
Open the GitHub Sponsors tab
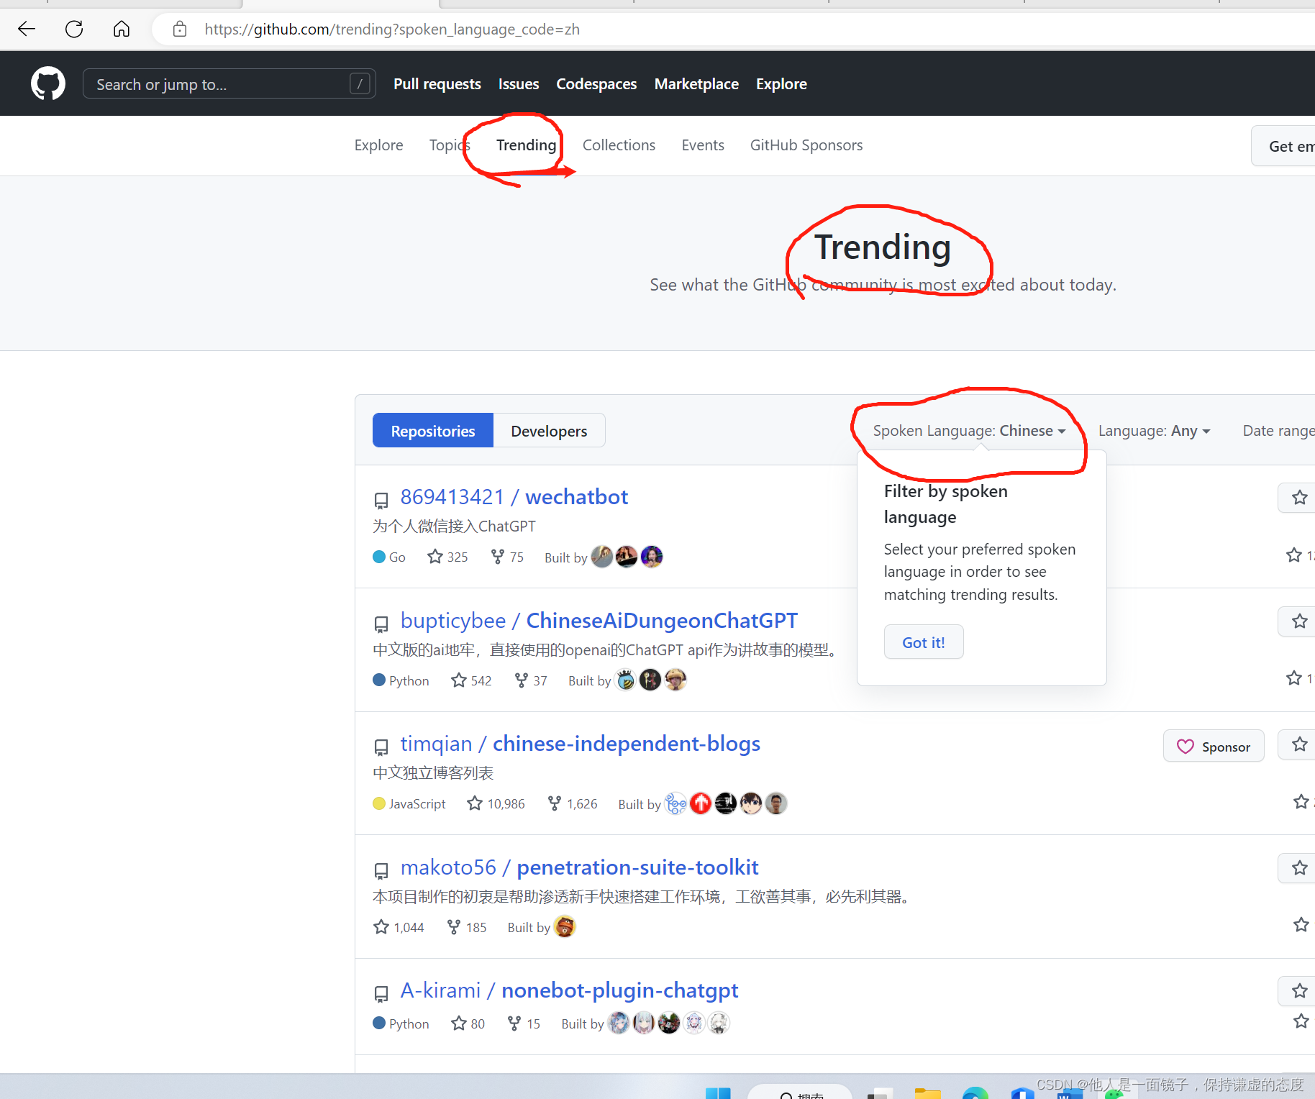coord(806,145)
